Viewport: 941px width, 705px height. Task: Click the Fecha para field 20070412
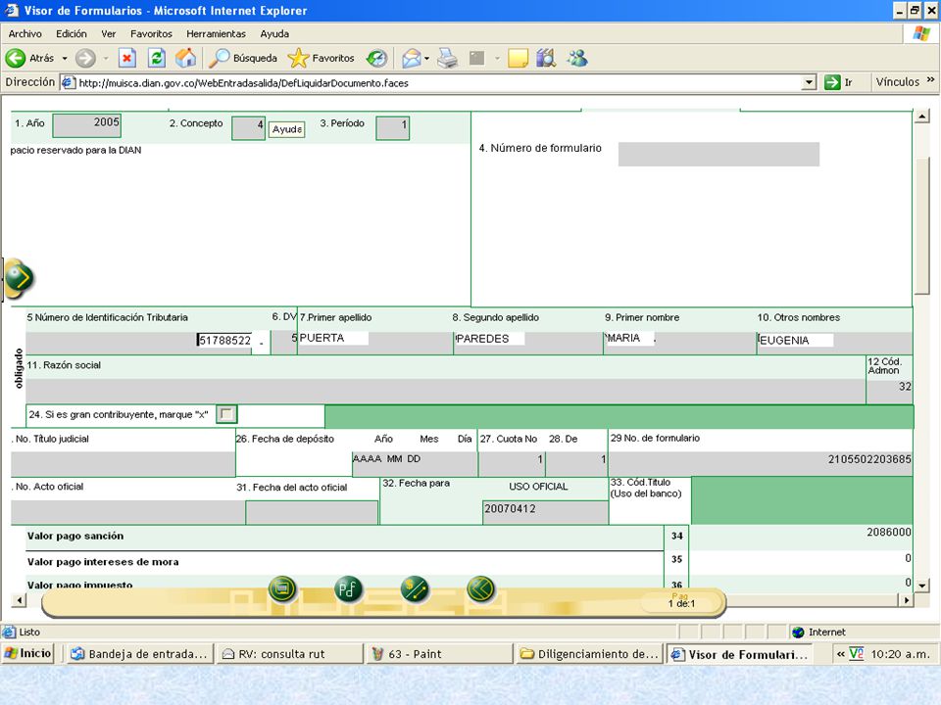click(x=546, y=511)
